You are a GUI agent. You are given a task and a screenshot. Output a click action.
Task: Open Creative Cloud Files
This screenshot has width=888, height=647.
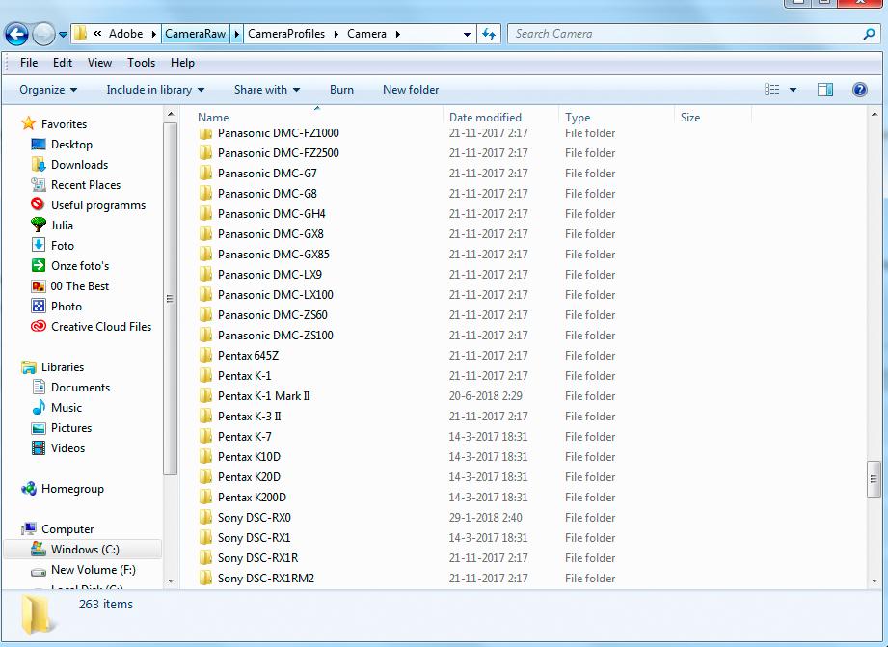91,327
